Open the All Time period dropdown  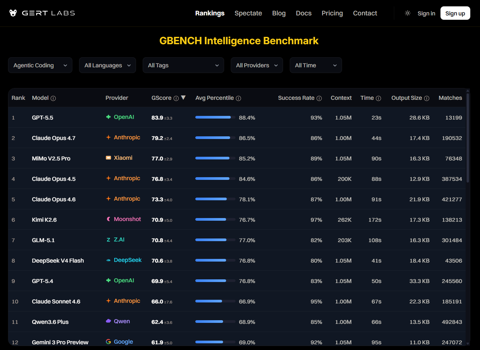click(316, 65)
